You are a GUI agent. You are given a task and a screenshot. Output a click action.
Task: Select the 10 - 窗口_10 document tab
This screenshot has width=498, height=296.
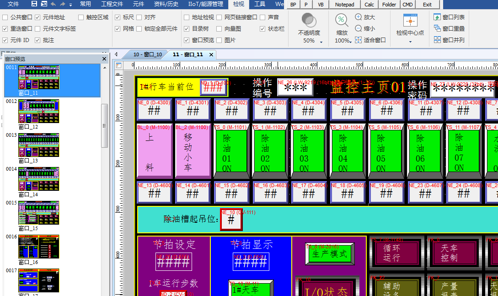pos(147,54)
